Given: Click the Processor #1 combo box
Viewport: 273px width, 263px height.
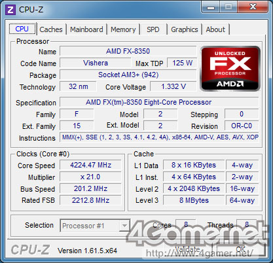Looking at the screenshot, I should click(x=95, y=226).
